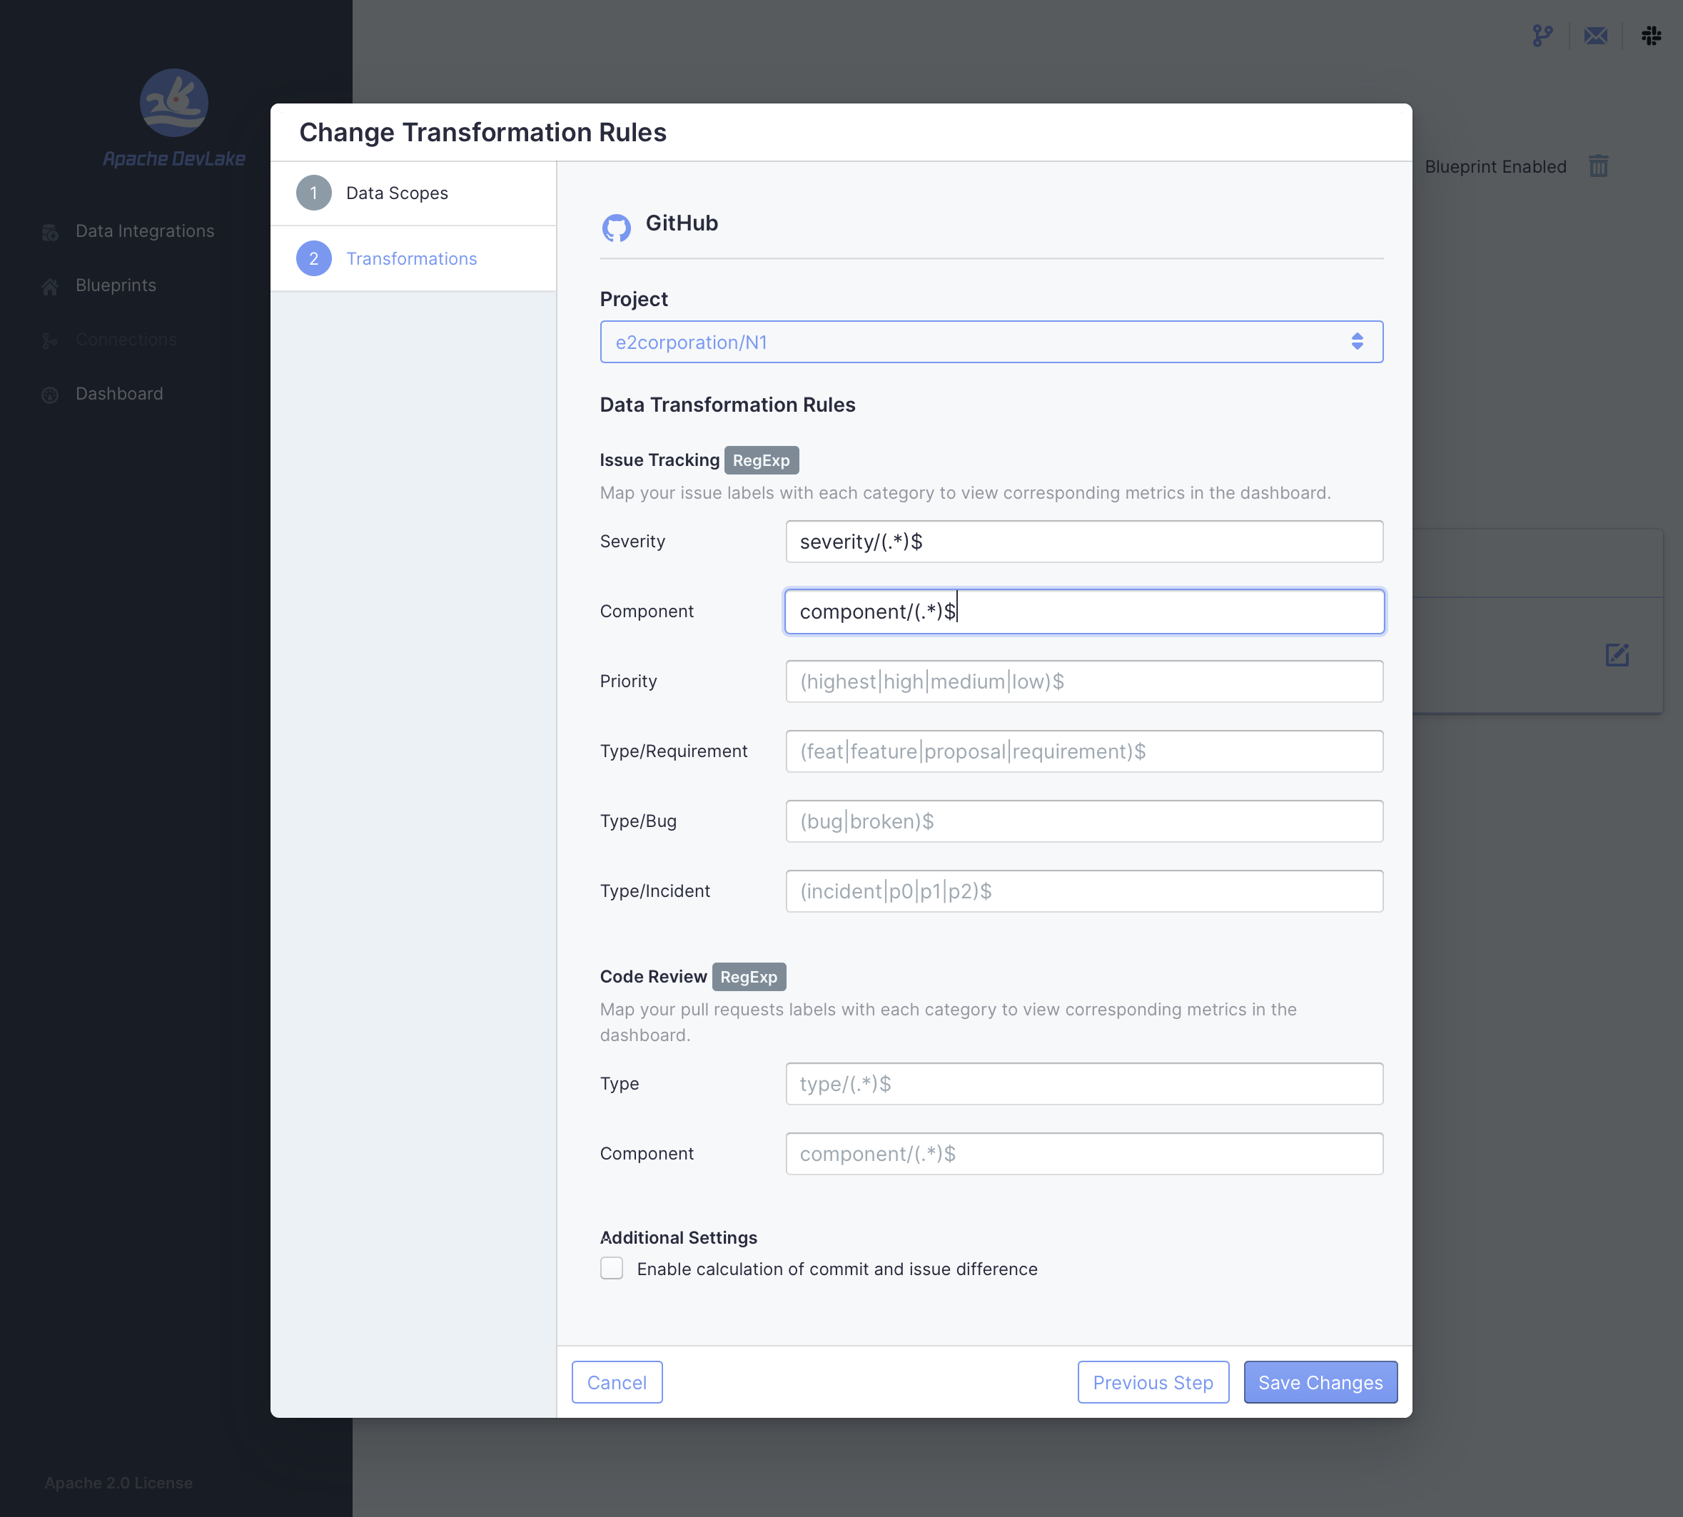Enable calculation of commit and issue difference
1683x1517 pixels.
coord(612,1268)
